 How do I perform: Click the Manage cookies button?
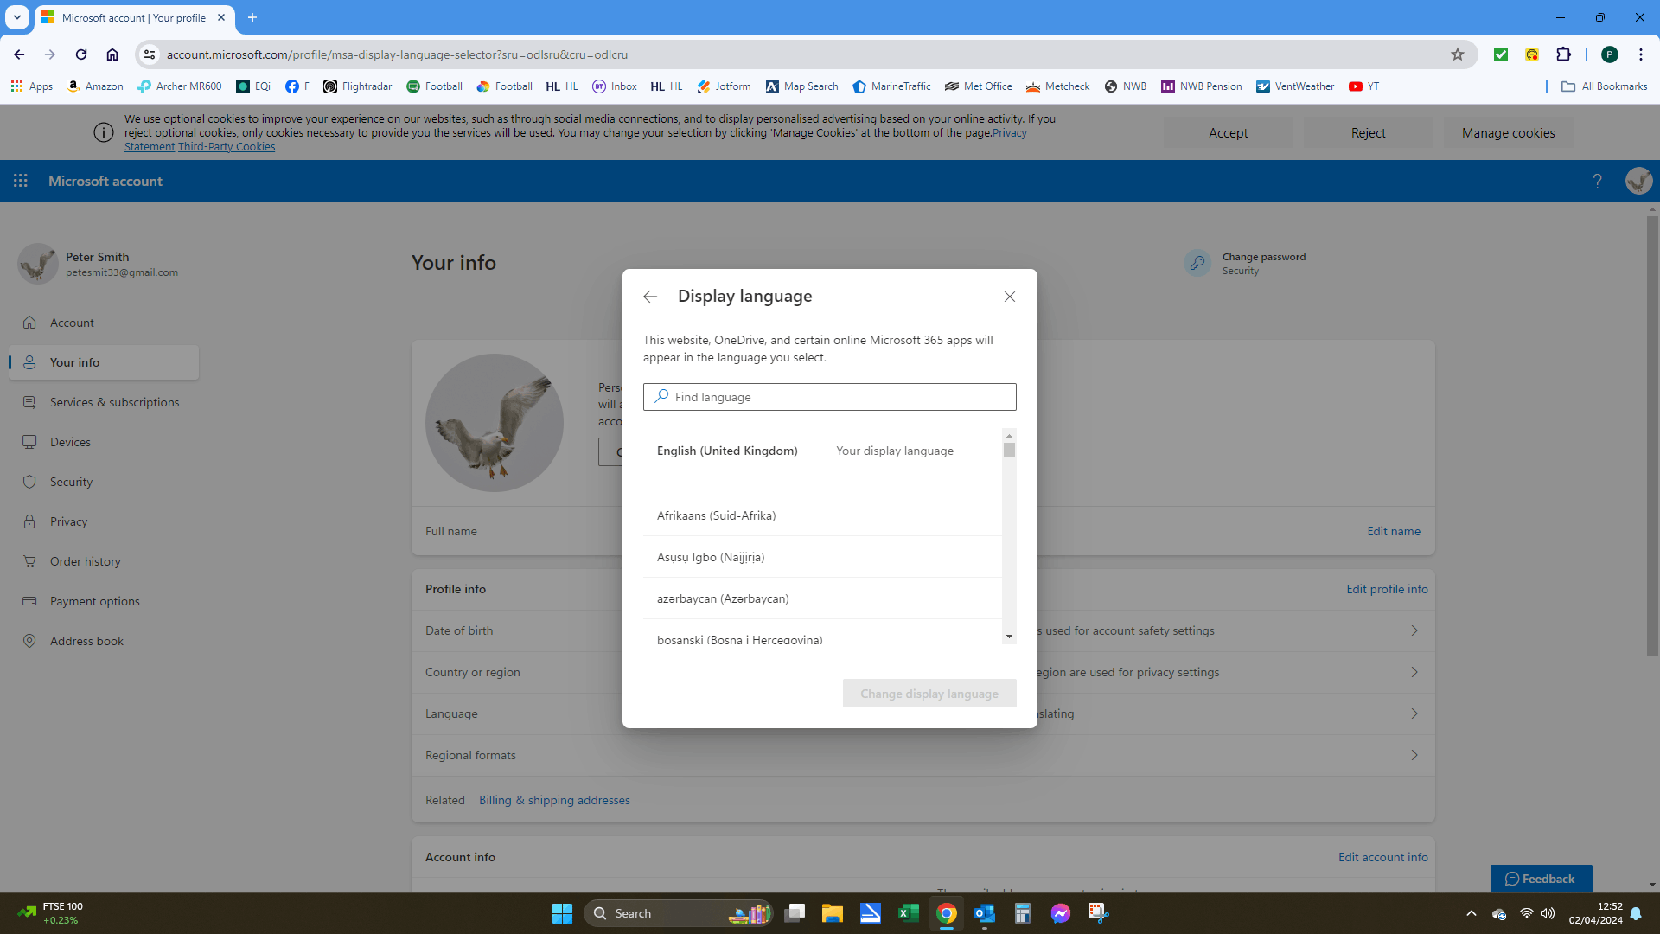point(1508,132)
